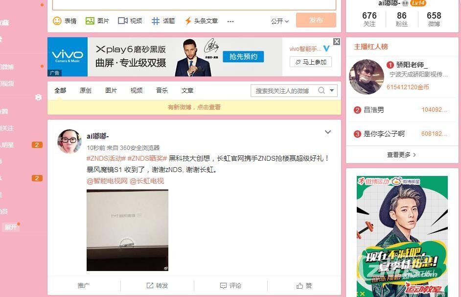Image resolution: width=461 pixels, height=297 pixels.
Task: Open 骄阳老师_ profile name link
Action: 412,65
